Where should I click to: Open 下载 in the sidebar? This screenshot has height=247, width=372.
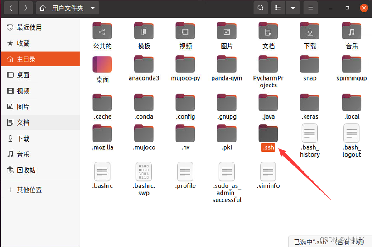(40, 138)
